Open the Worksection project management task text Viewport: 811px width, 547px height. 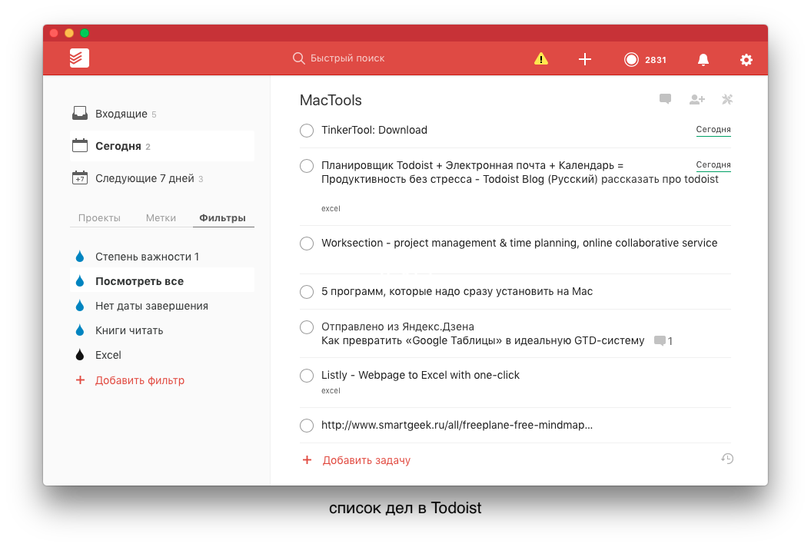coord(520,243)
